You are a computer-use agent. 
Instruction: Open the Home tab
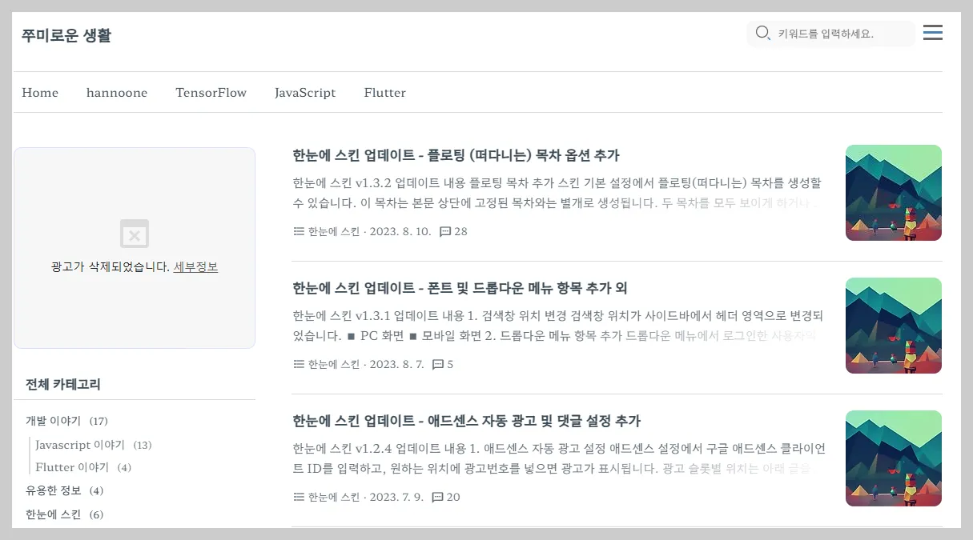(x=40, y=92)
